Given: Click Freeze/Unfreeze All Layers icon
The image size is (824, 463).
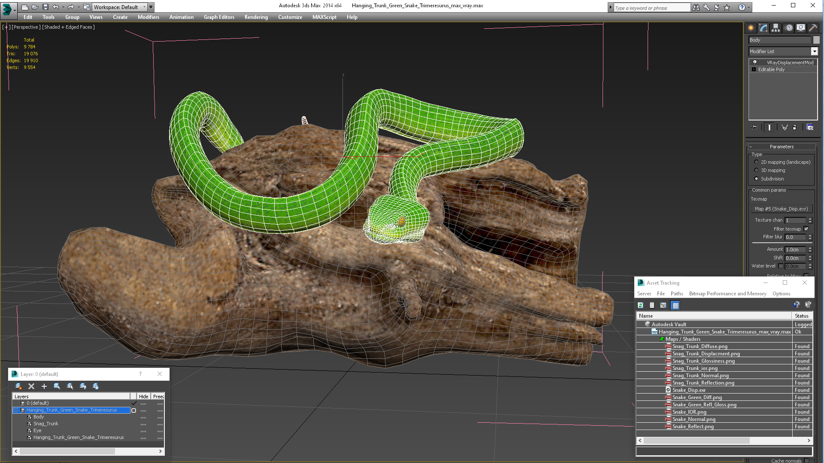Looking at the screenshot, I should point(96,386).
